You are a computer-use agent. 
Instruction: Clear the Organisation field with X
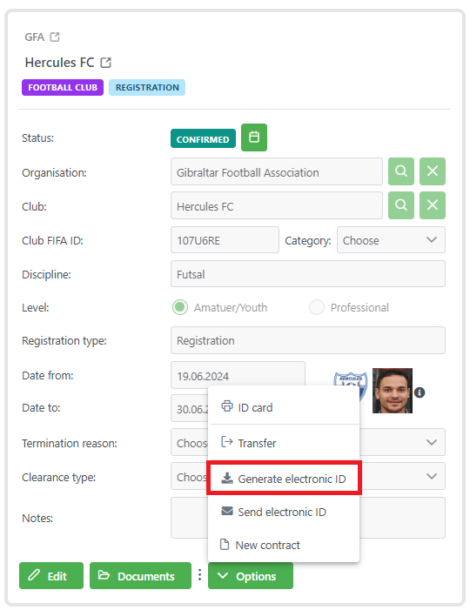coord(433,171)
